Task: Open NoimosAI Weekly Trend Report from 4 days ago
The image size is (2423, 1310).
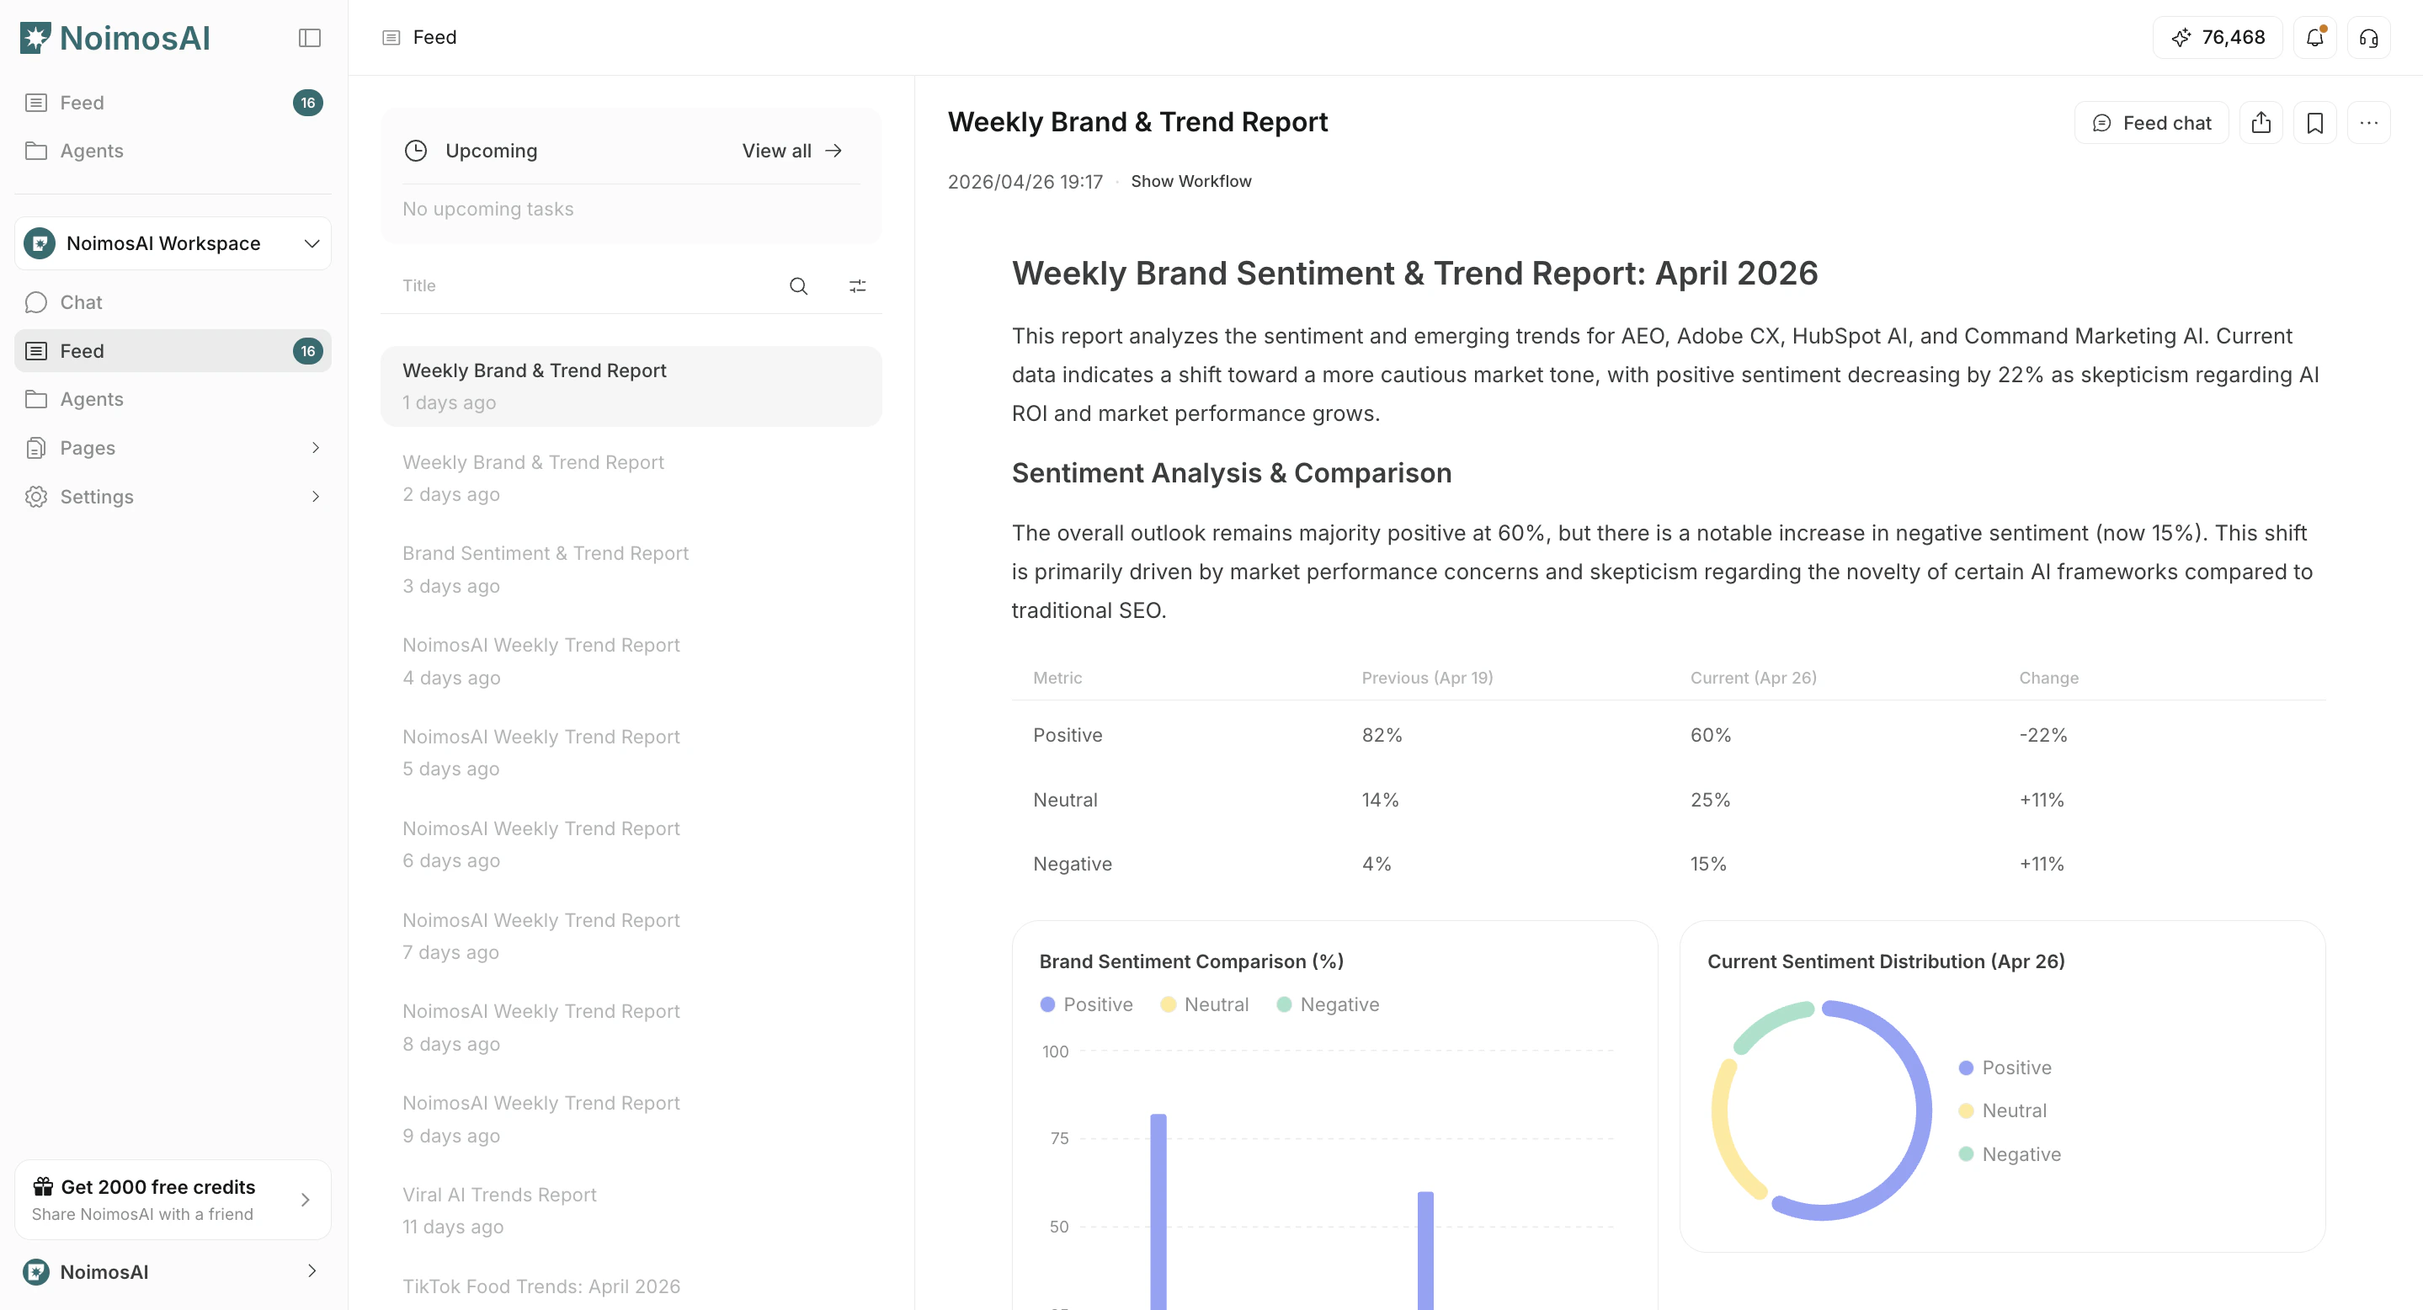Action: [631, 661]
